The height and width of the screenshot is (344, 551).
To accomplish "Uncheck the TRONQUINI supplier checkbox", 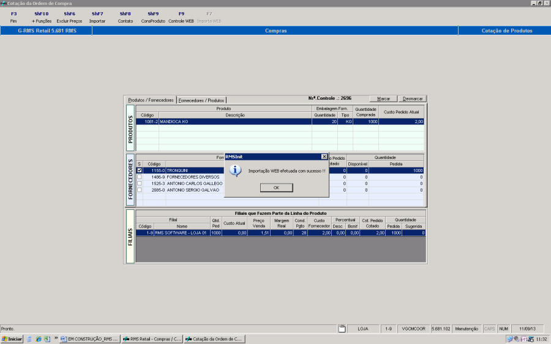I will (139, 171).
